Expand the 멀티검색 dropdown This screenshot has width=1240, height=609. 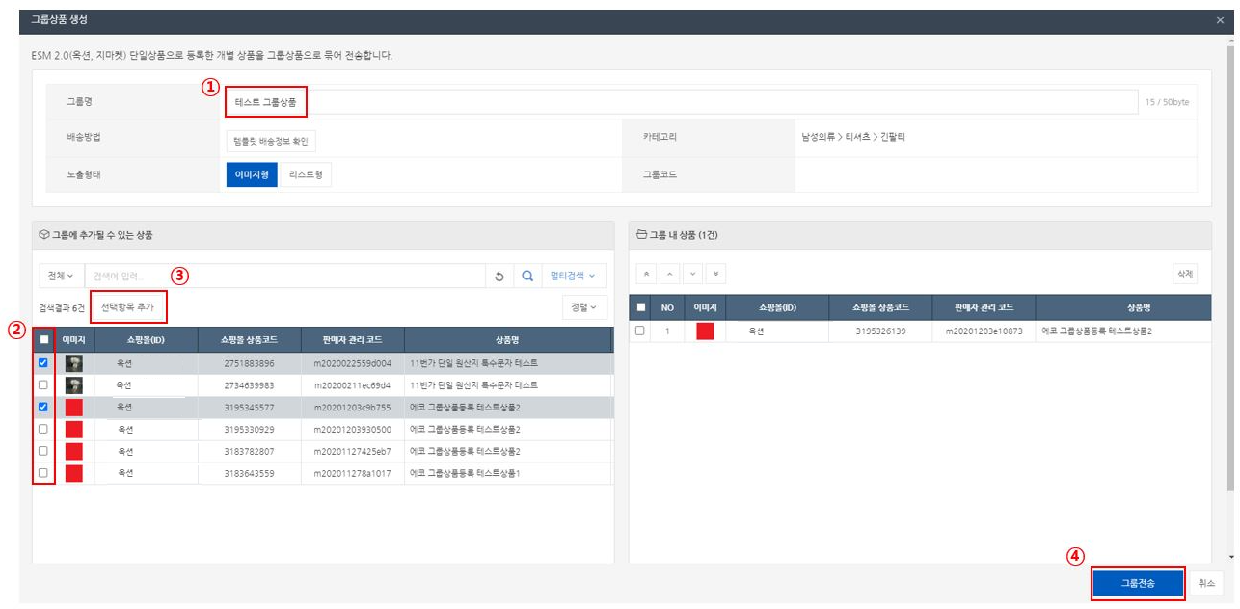(573, 277)
